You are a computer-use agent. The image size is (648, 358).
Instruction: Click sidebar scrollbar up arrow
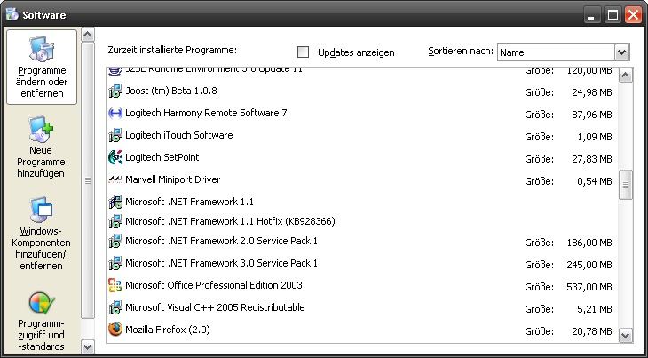(88, 35)
